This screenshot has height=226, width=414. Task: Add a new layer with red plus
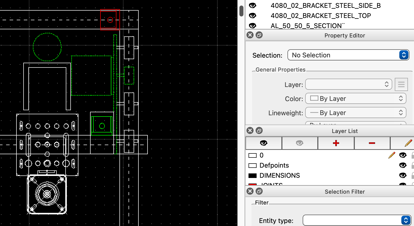point(336,143)
